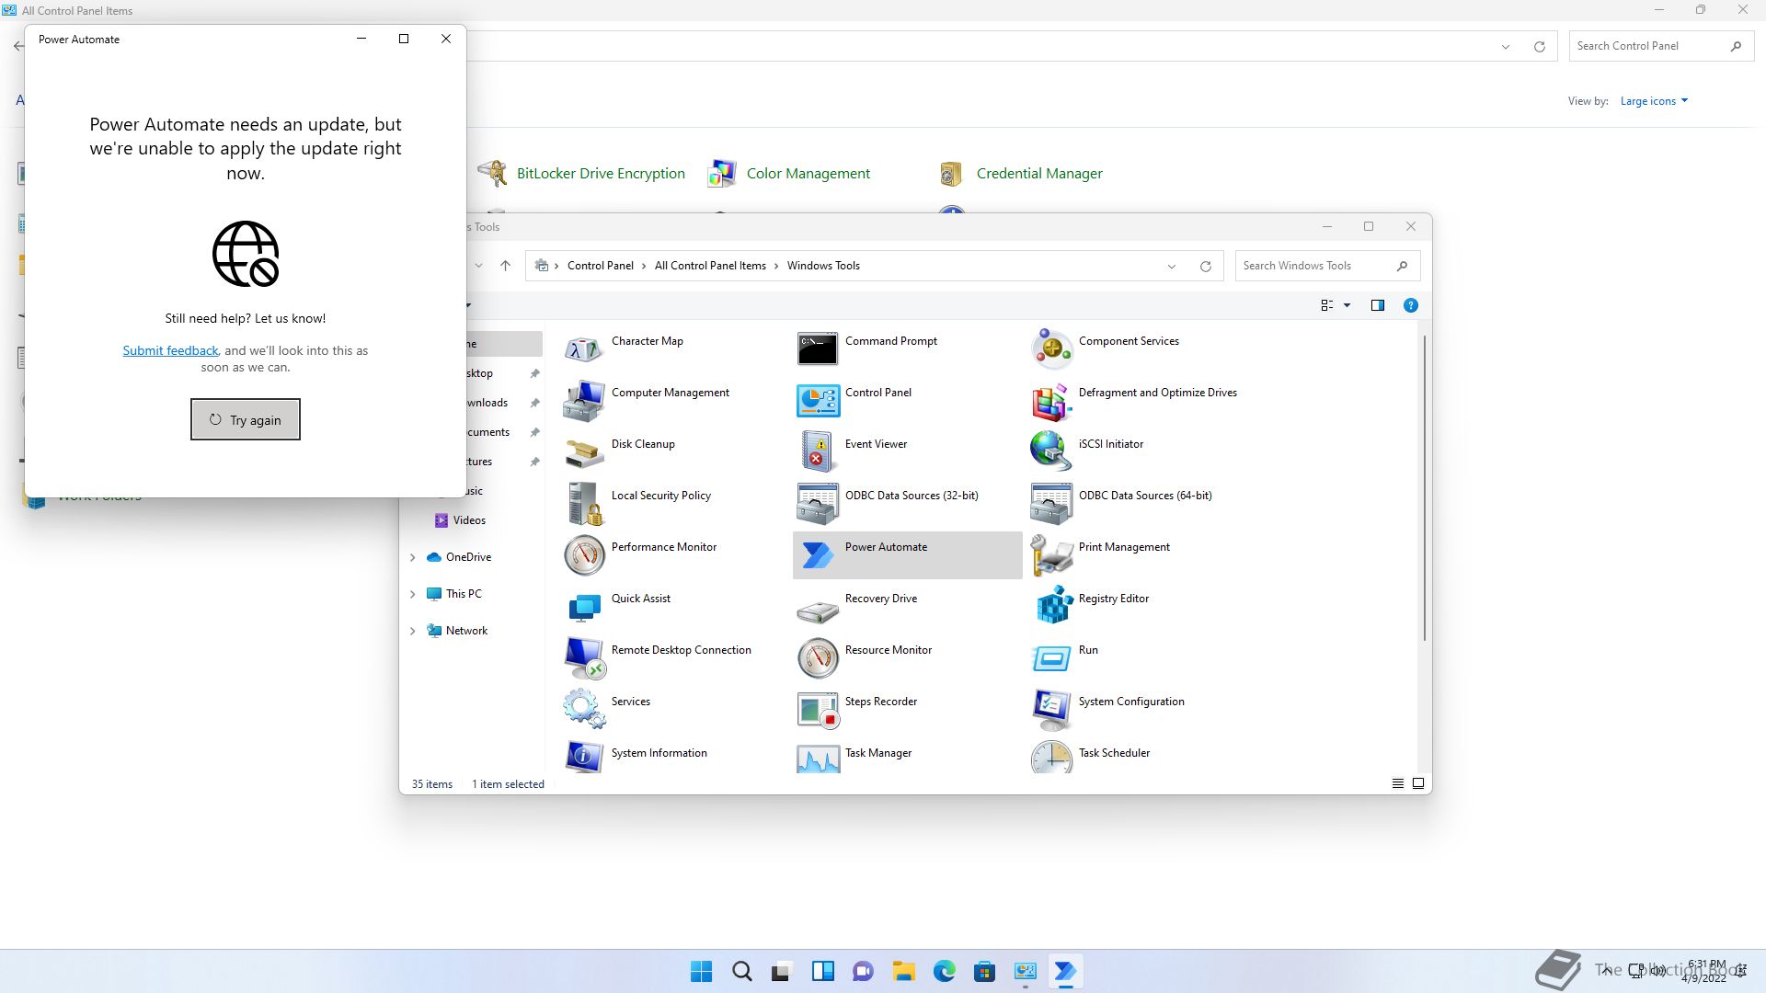
Task: Go to Control Panel breadcrumb
Action: click(600, 266)
